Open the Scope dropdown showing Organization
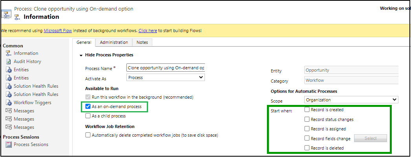This screenshot has height=157, width=411. [x=351, y=100]
